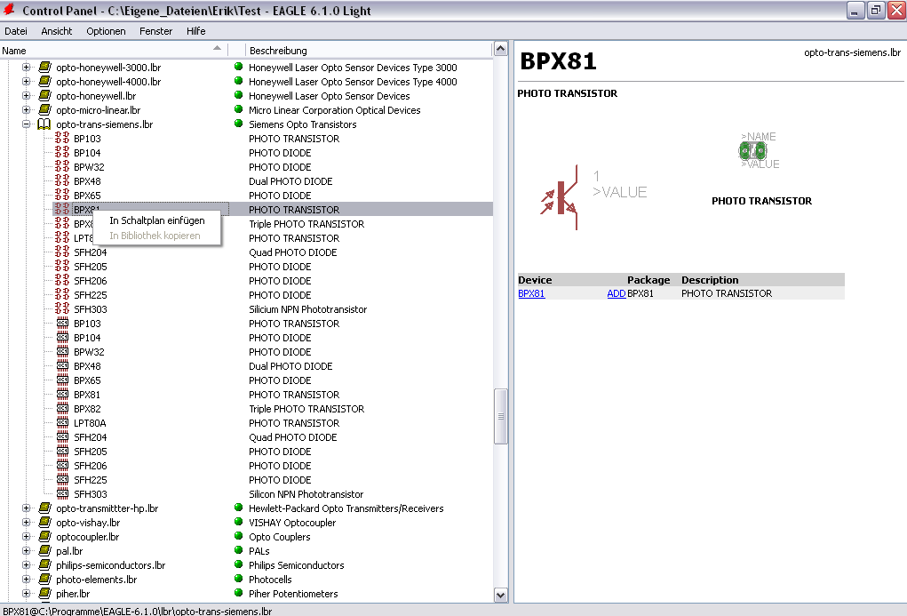This screenshot has height=616, width=907.
Task: Expand the opto-vishay.lbr node
Action: [26, 523]
